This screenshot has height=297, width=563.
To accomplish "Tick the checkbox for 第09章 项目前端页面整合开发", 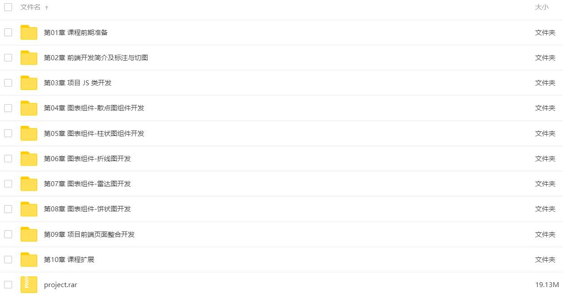I will 8,234.
